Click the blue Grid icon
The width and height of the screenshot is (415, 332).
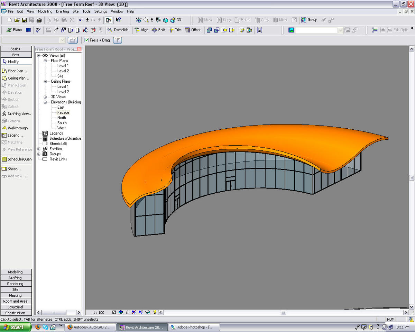click(x=28, y=30)
